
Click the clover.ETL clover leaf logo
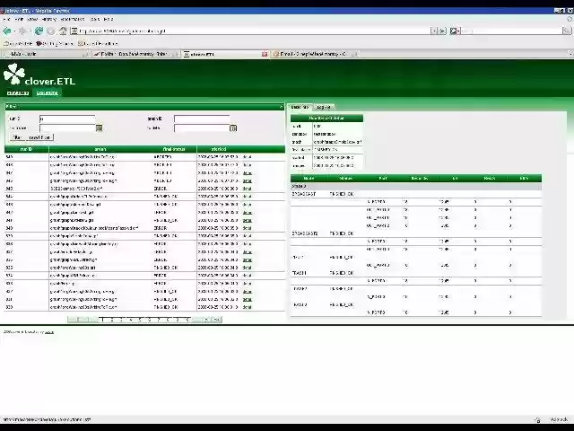tap(13, 75)
